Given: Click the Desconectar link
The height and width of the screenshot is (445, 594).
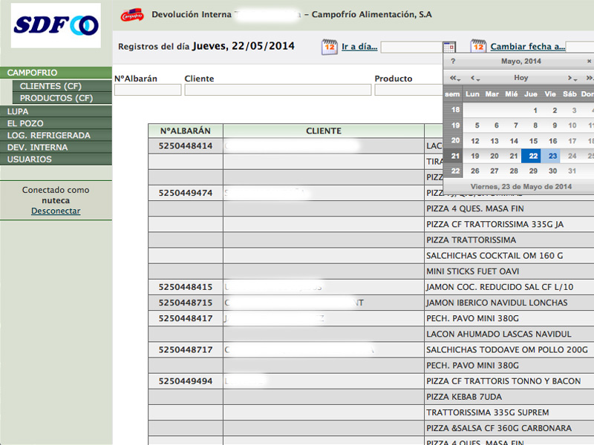Looking at the screenshot, I should pos(56,211).
